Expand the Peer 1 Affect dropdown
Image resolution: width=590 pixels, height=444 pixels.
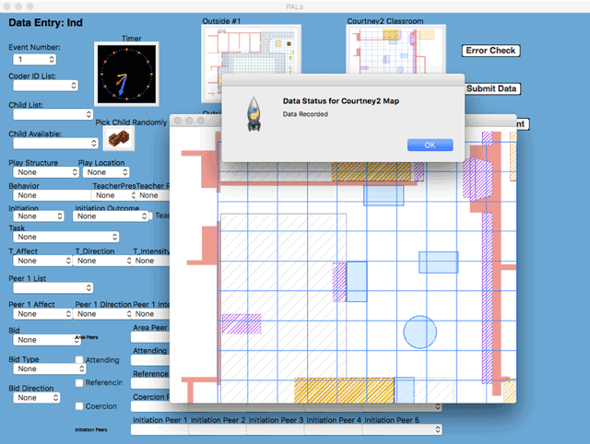39,313
